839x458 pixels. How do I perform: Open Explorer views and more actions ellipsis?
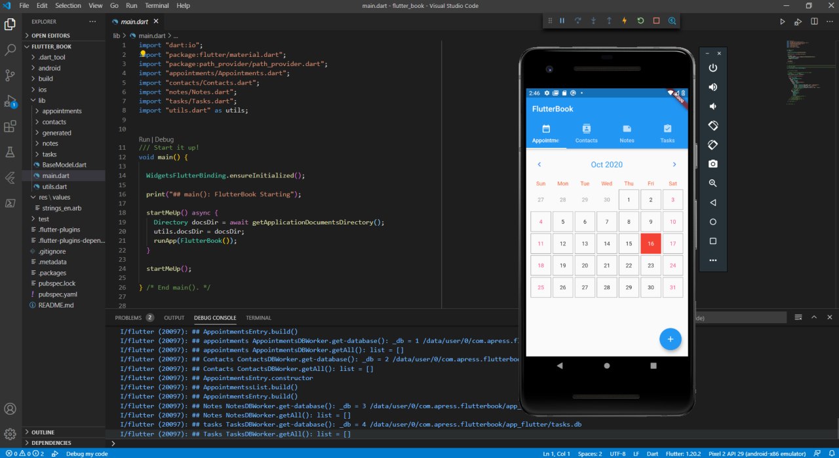coord(92,22)
